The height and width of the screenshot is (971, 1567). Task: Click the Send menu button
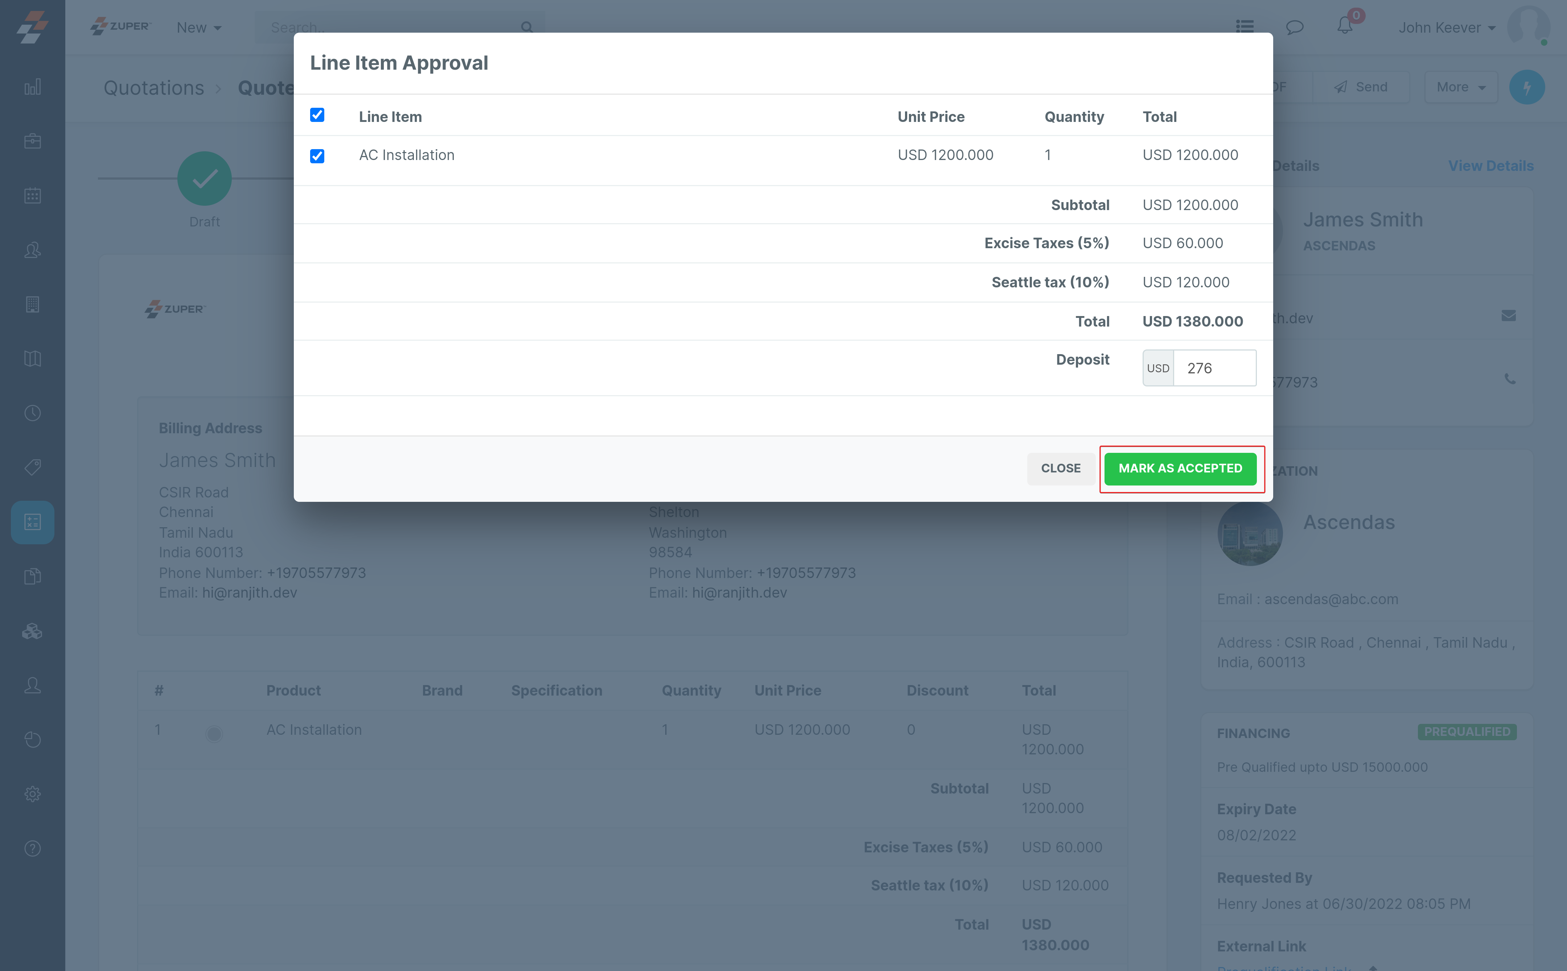[1361, 87]
